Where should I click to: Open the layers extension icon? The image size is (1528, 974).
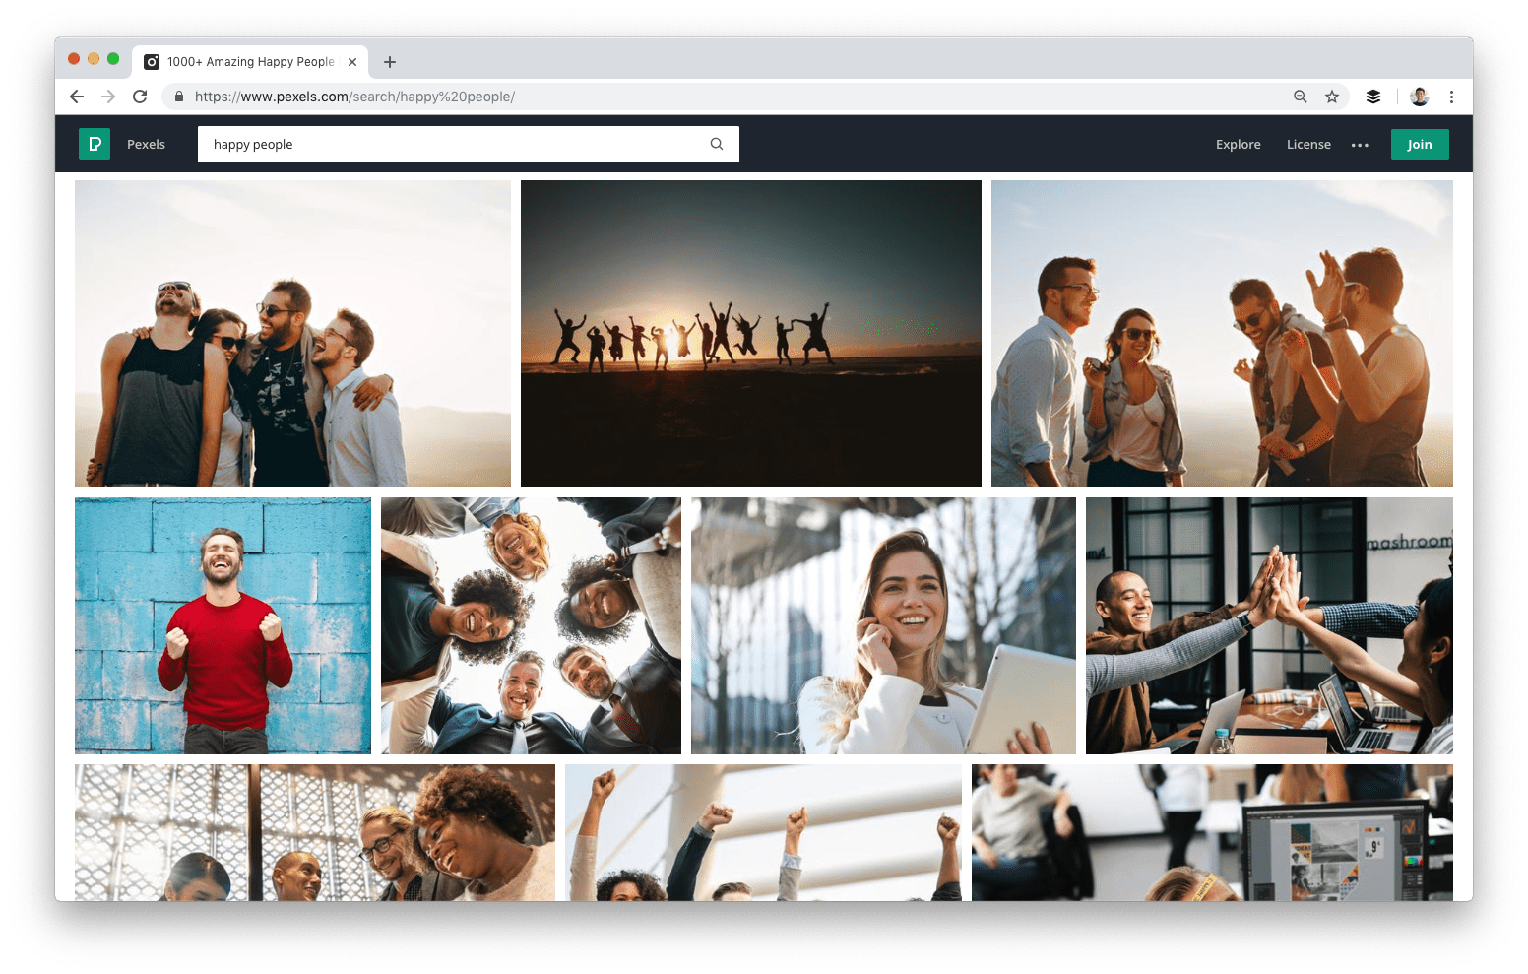coord(1373,97)
